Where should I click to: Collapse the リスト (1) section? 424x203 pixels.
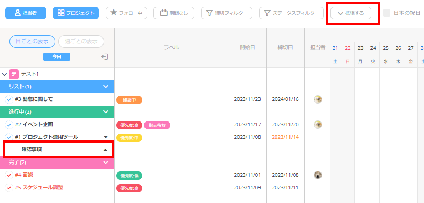pos(106,87)
